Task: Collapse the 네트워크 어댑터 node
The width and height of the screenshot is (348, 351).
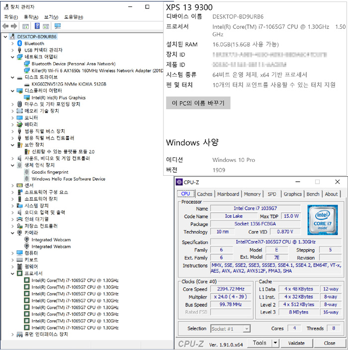Action: 12,57
